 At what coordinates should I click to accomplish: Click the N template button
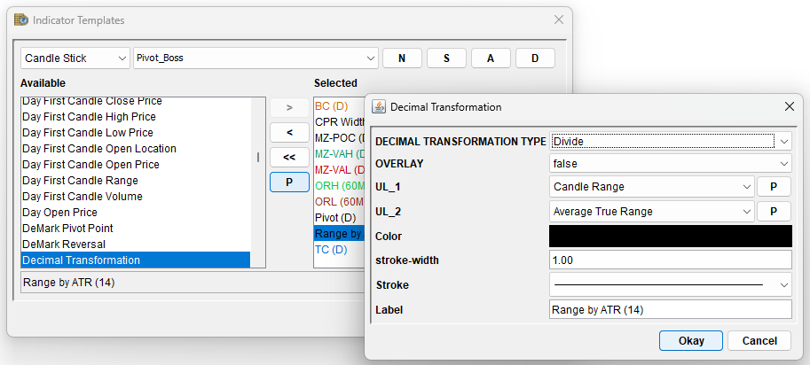coord(402,58)
